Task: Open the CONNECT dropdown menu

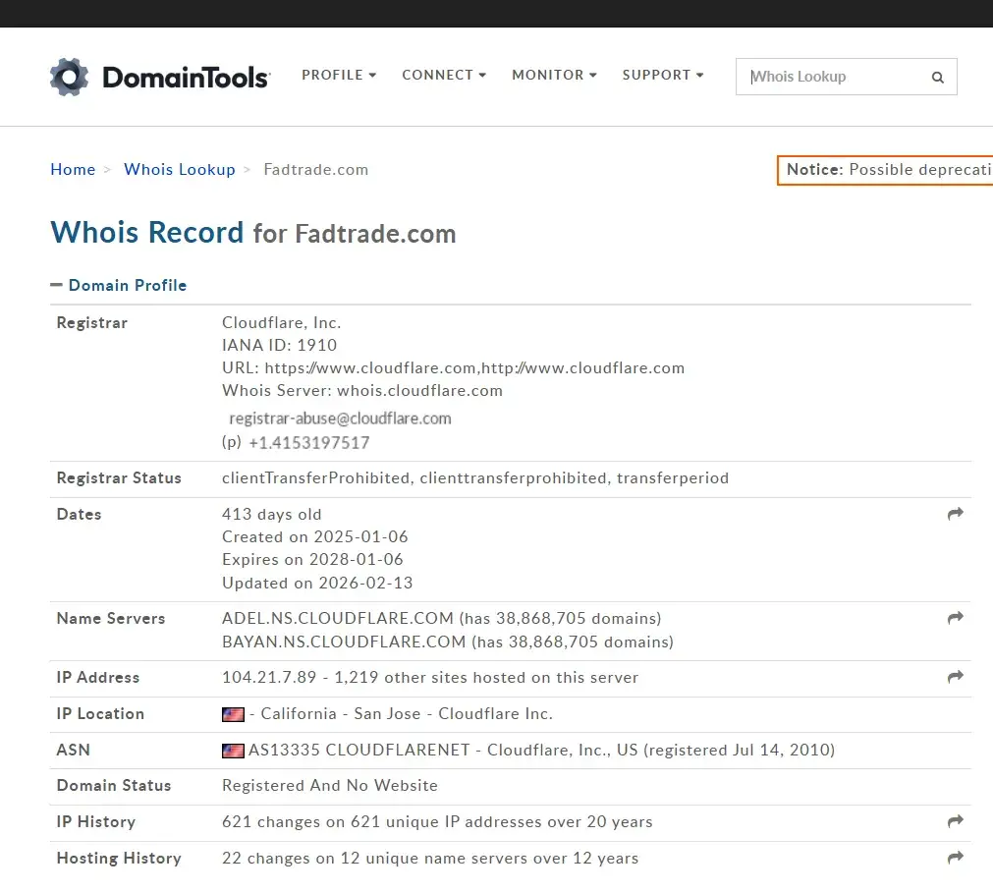Action: click(x=444, y=75)
